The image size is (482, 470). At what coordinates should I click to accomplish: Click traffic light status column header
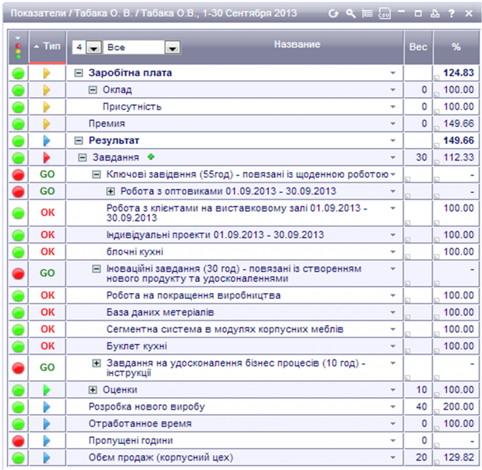18,47
